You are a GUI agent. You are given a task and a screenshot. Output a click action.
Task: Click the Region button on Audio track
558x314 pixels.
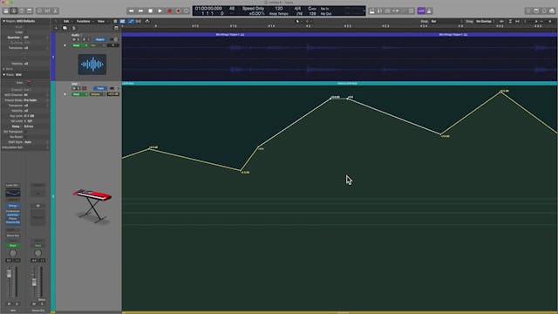click(100, 39)
